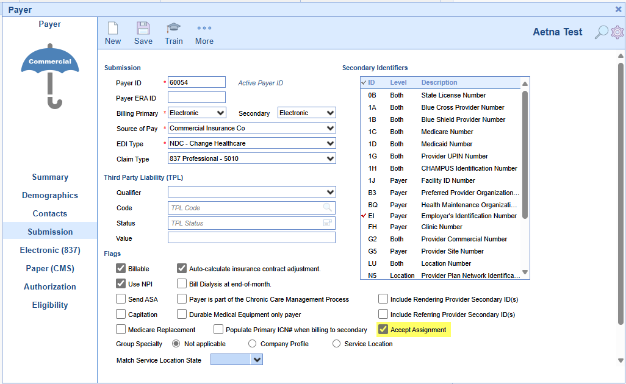
Task: Open the Train graduation cap icon
Action: 173,29
